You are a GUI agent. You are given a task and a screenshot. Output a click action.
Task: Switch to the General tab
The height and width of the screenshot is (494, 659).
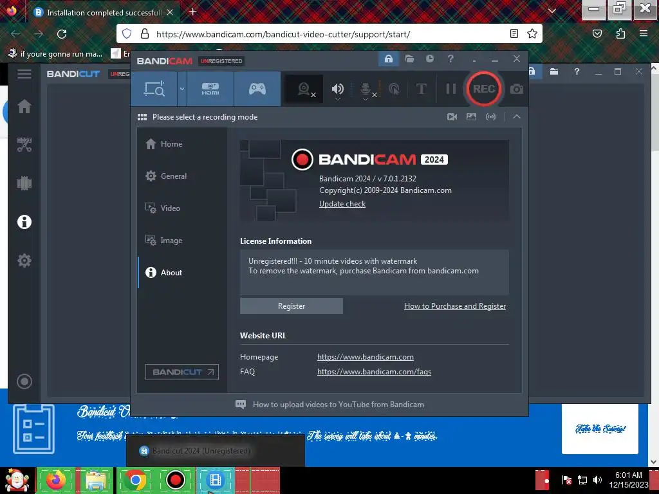coord(182,176)
